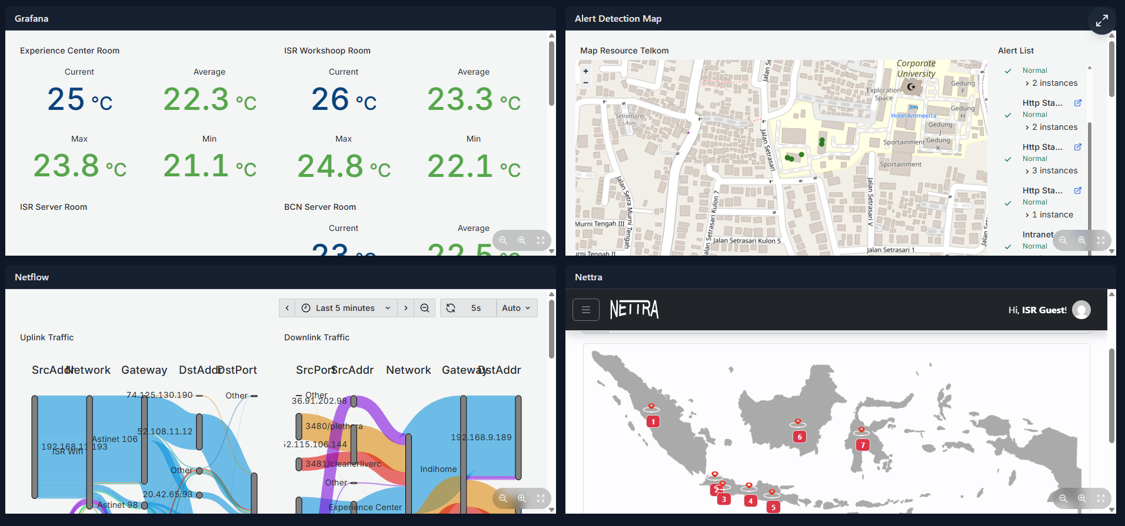Select map marker 3 on Nettra map

click(x=724, y=499)
